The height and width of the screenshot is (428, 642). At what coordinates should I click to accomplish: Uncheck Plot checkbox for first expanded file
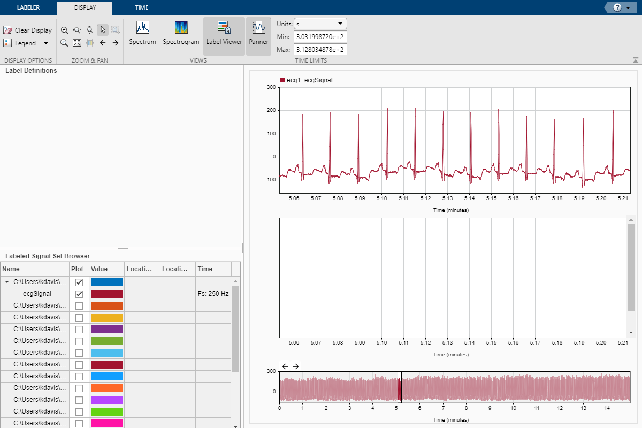click(79, 282)
